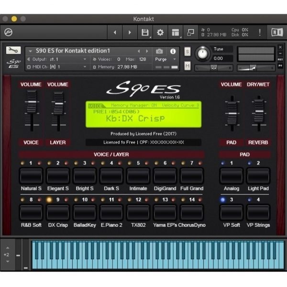Viewport: 287px width, 287px height.
Task: Click the camera snapshot icon
Action: (159, 51)
